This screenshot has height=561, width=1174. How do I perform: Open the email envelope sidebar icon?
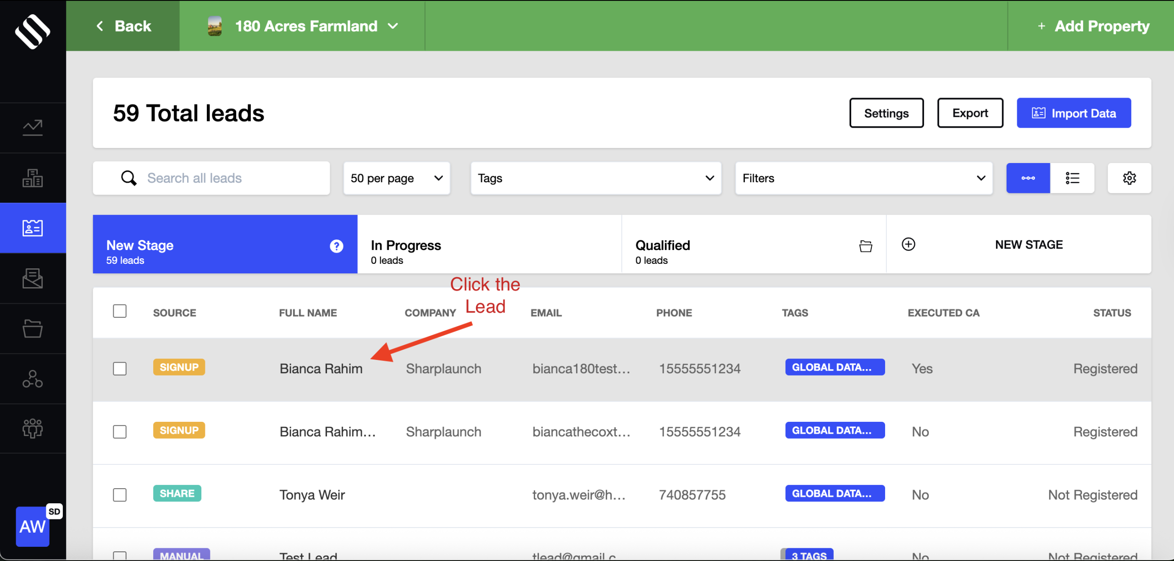coord(33,278)
